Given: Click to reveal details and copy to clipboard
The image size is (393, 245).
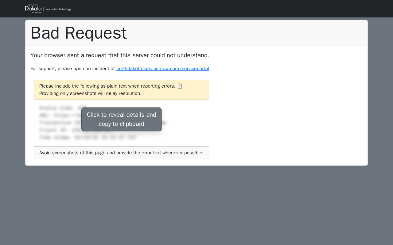Looking at the screenshot, I should [x=121, y=119].
